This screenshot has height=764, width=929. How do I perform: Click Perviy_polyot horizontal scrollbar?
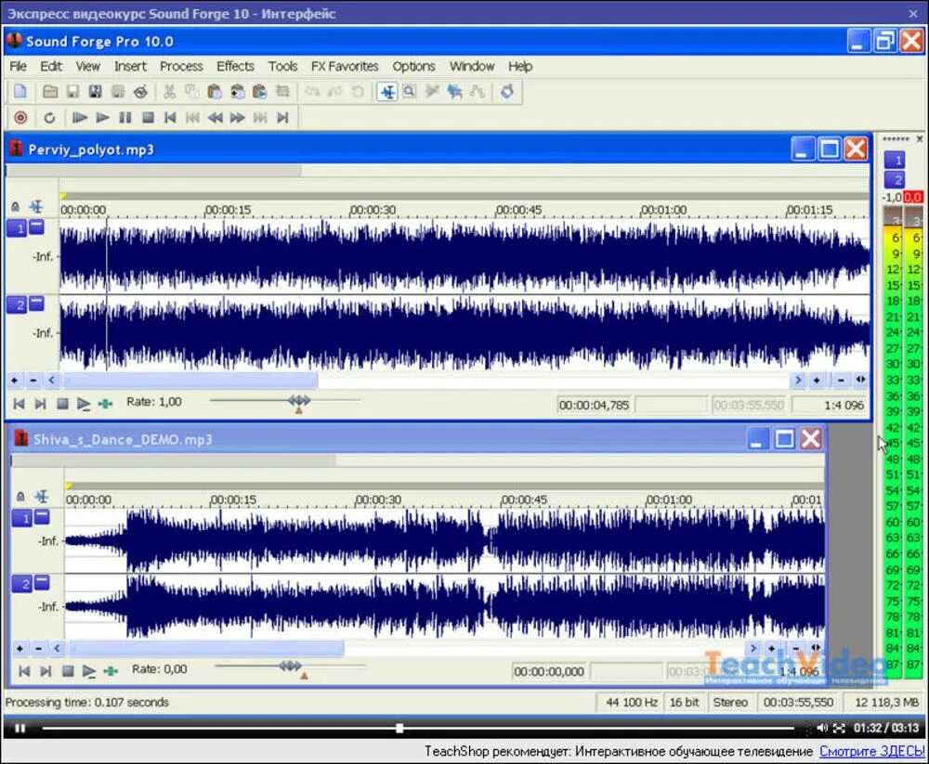coord(190,380)
